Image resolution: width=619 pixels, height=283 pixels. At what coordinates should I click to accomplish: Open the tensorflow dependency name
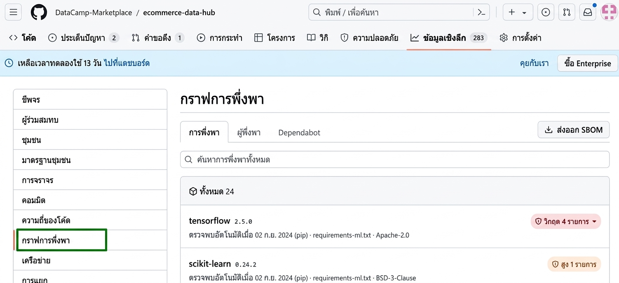tap(209, 221)
